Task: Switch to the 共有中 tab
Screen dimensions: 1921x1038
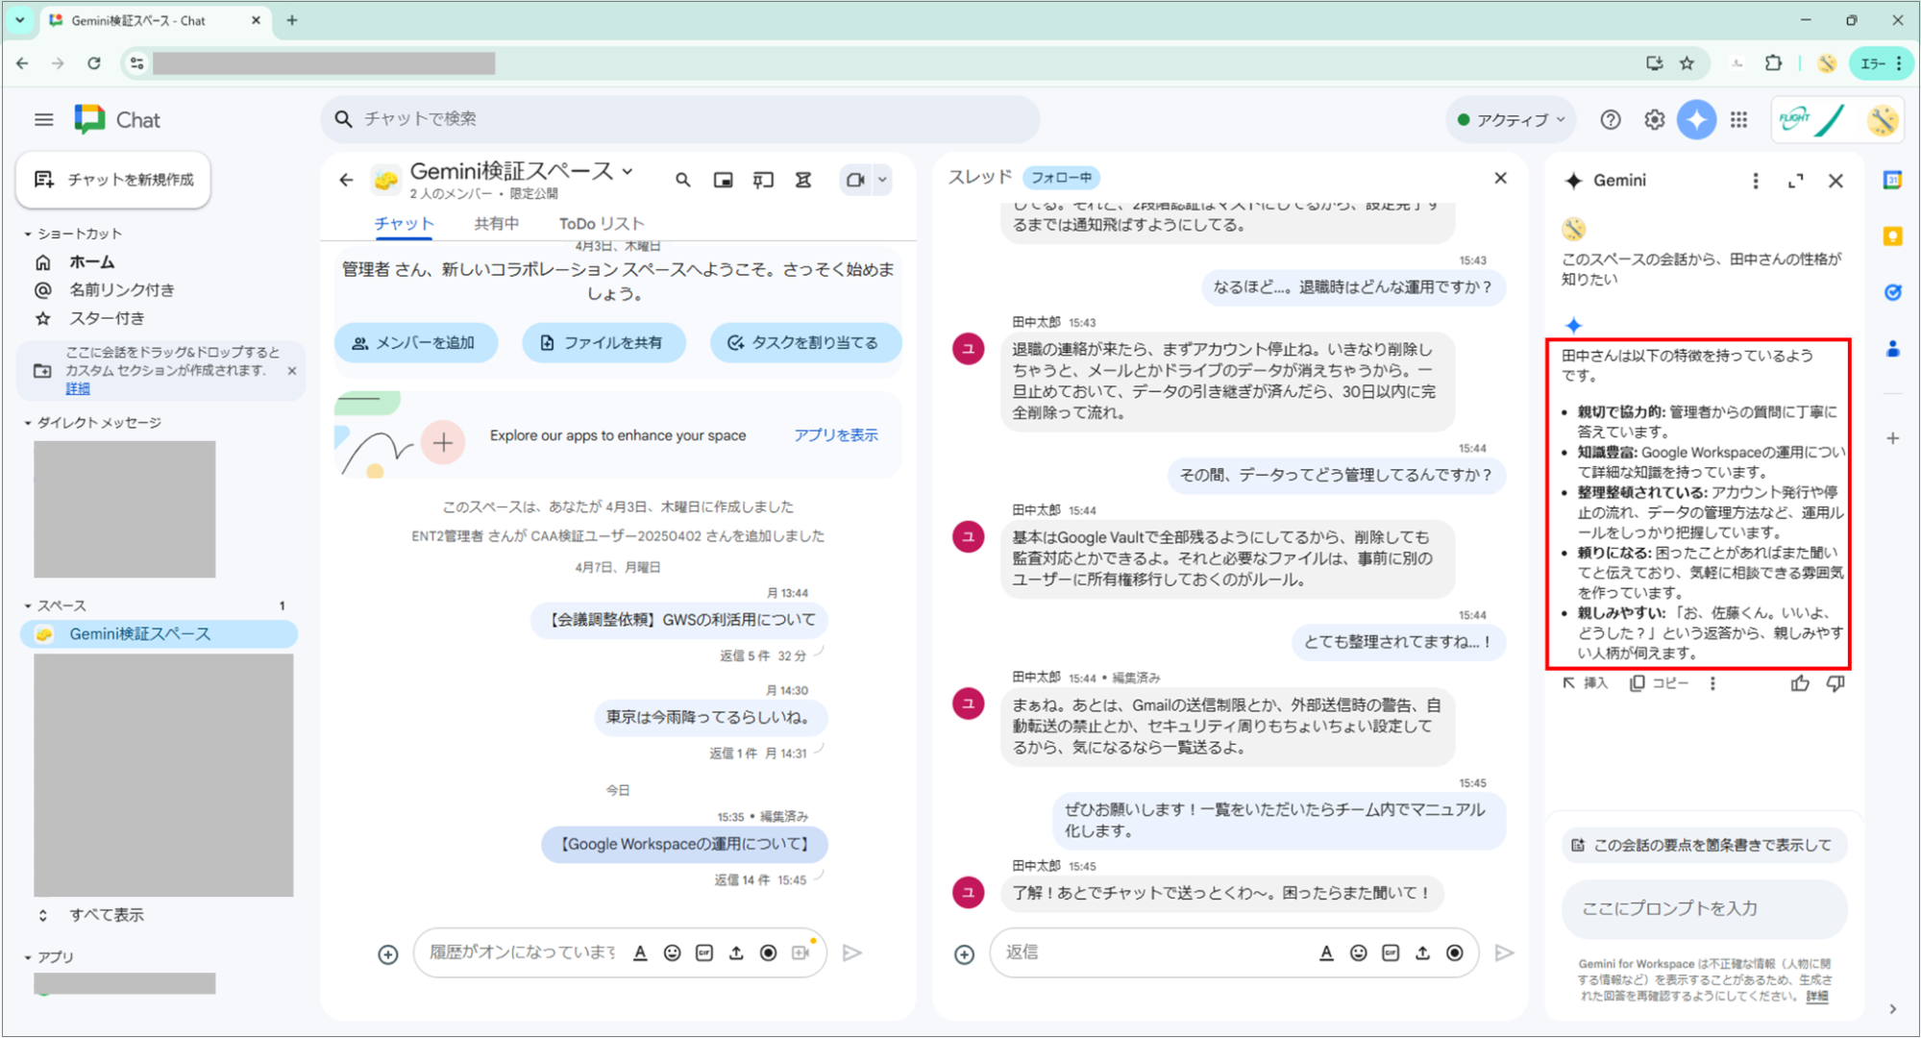Action: 497,224
